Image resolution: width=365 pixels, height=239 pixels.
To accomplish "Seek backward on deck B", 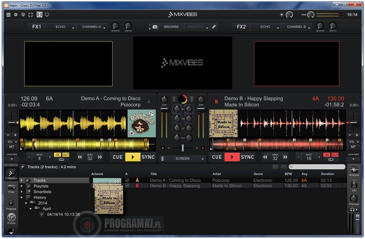I will [265, 157].
